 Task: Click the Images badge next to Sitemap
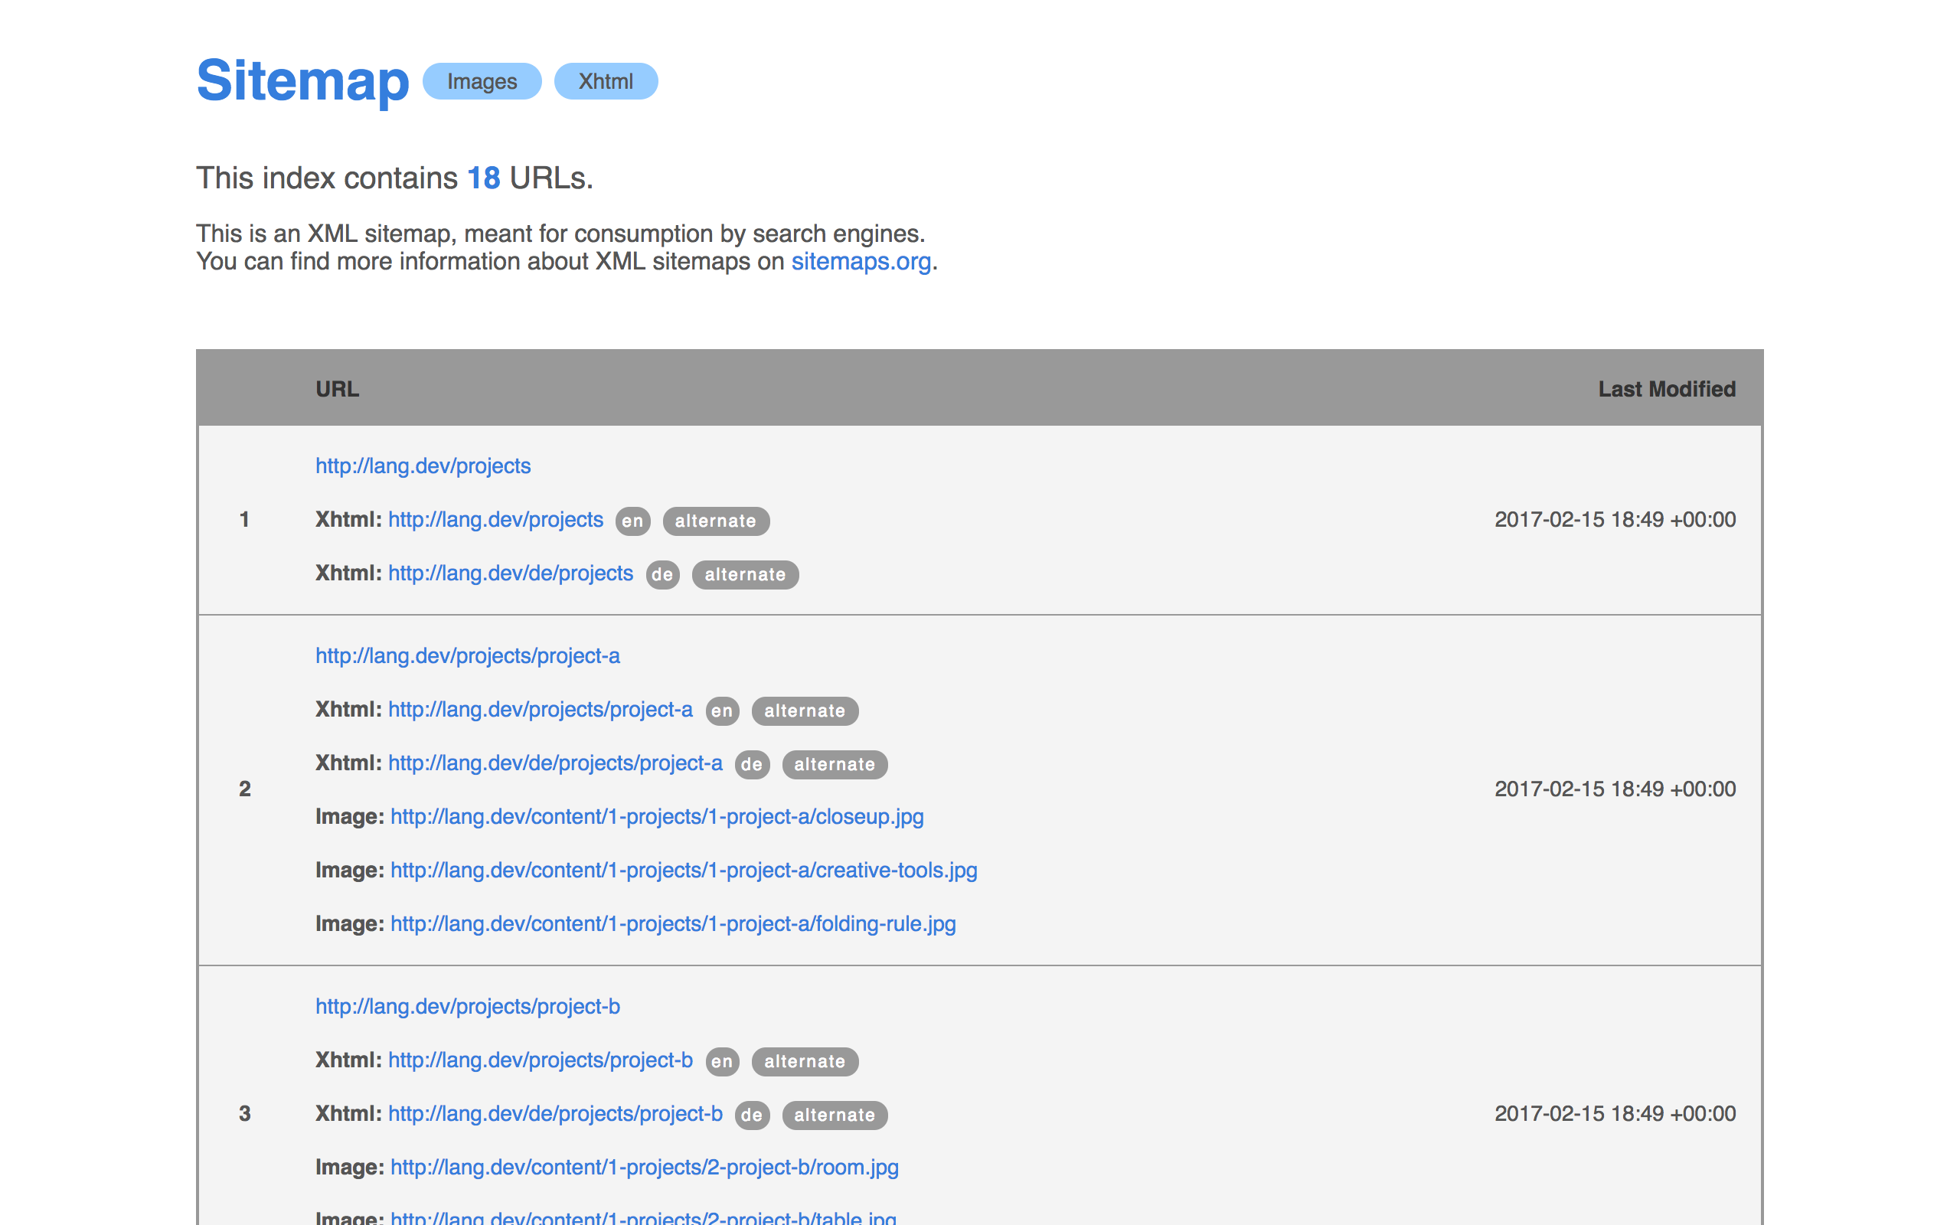click(x=481, y=82)
